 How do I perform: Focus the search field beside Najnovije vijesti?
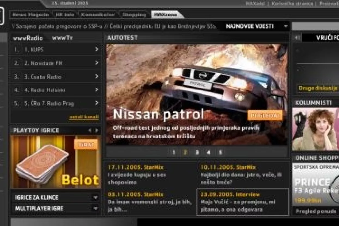click(315, 26)
